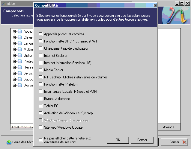This screenshot has width=191, height=149.
Task: Maximize the nLite main window
Action: point(182,4)
